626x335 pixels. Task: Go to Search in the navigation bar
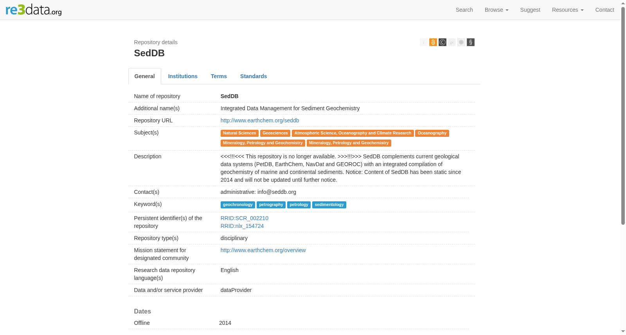pos(464,10)
